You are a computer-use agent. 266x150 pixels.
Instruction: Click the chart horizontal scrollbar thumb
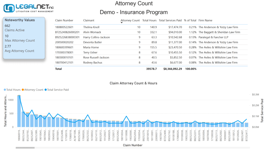click(25, 148)
